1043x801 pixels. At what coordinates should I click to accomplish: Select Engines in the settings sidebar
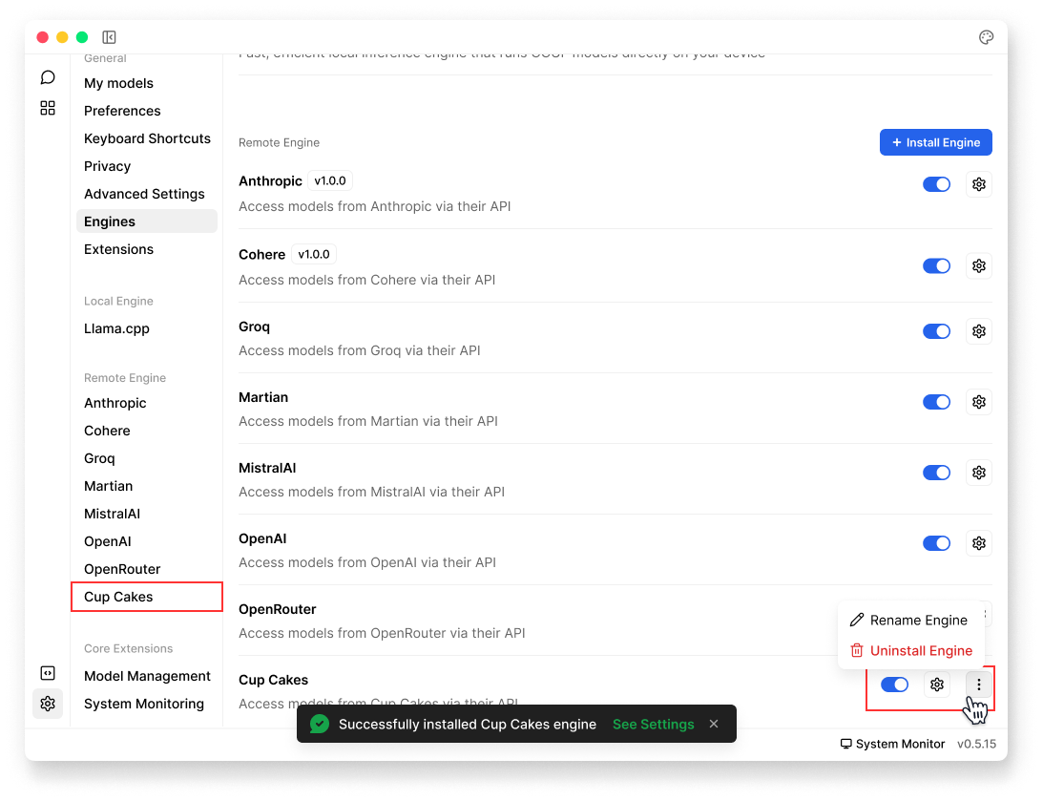[147, 221]
